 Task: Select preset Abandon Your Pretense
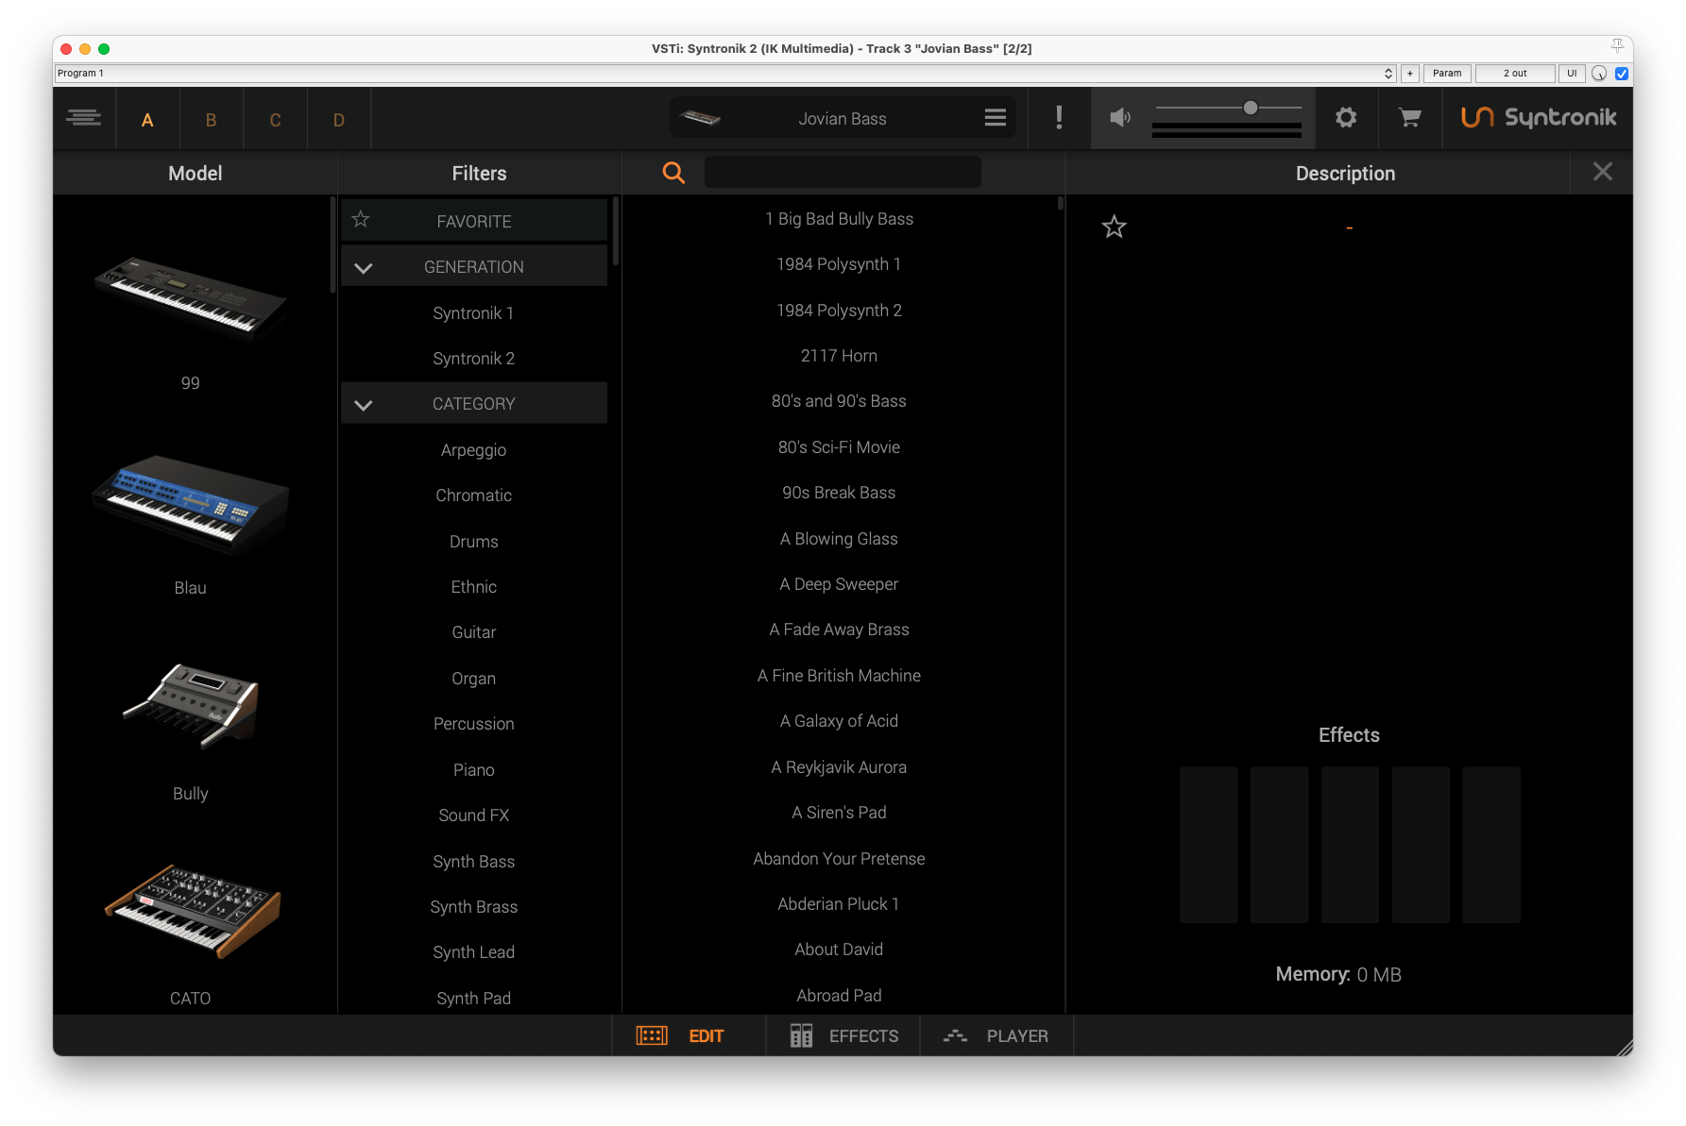pos(839,859)
